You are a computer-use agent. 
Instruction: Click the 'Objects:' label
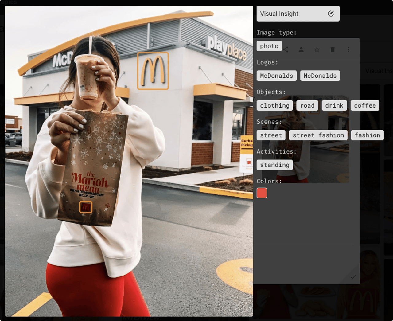click(271, 92)
